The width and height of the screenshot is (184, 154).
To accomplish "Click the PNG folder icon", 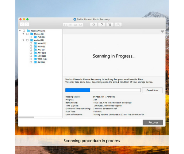I will (x=35, y=37).
